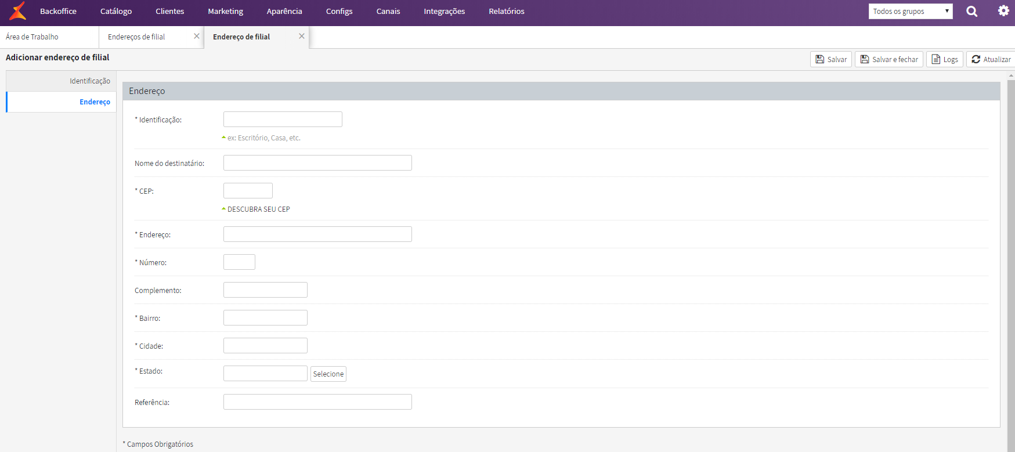
Task: Switch to Área de Trabalho tab
Action: point(49,37)
